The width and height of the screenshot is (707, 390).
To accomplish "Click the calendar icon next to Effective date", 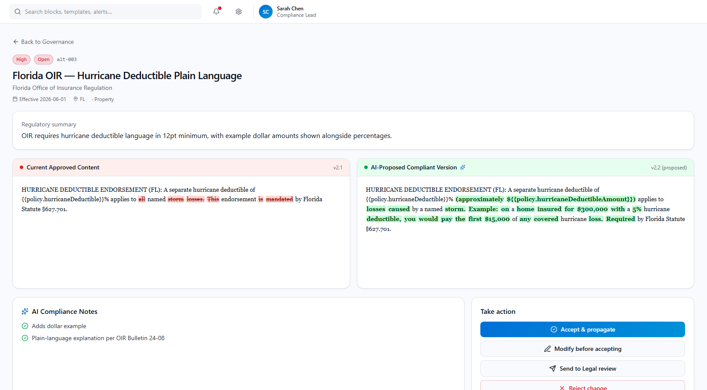I will [15, 99].
